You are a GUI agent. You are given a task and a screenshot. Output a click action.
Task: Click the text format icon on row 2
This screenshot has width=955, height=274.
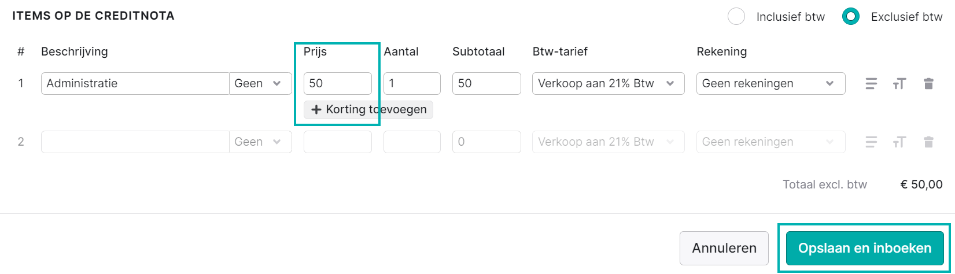click(x=899, y=142)
